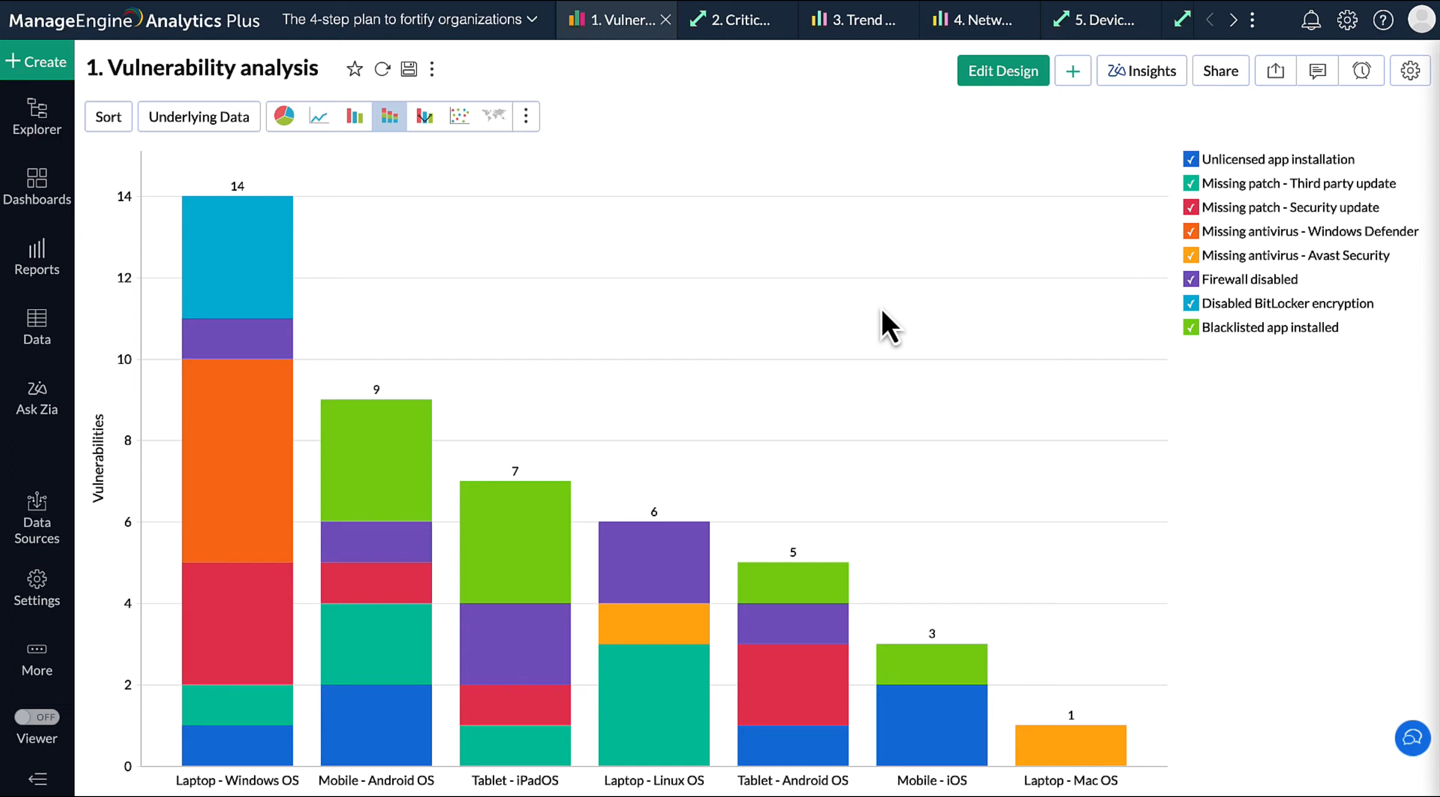This screenshot has width=1440, height=797.
Task: Switch to the line chart type icon
Action: 319,116
